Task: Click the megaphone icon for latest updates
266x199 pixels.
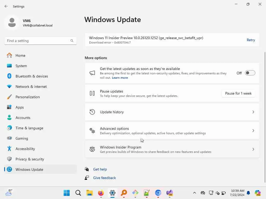Action: 92,73
